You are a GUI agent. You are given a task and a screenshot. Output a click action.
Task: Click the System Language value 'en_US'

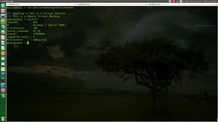(36, 31)
